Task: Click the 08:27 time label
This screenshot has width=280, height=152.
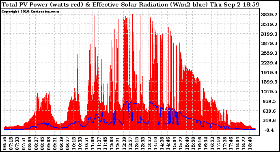Action: click(x=36, y=143)
